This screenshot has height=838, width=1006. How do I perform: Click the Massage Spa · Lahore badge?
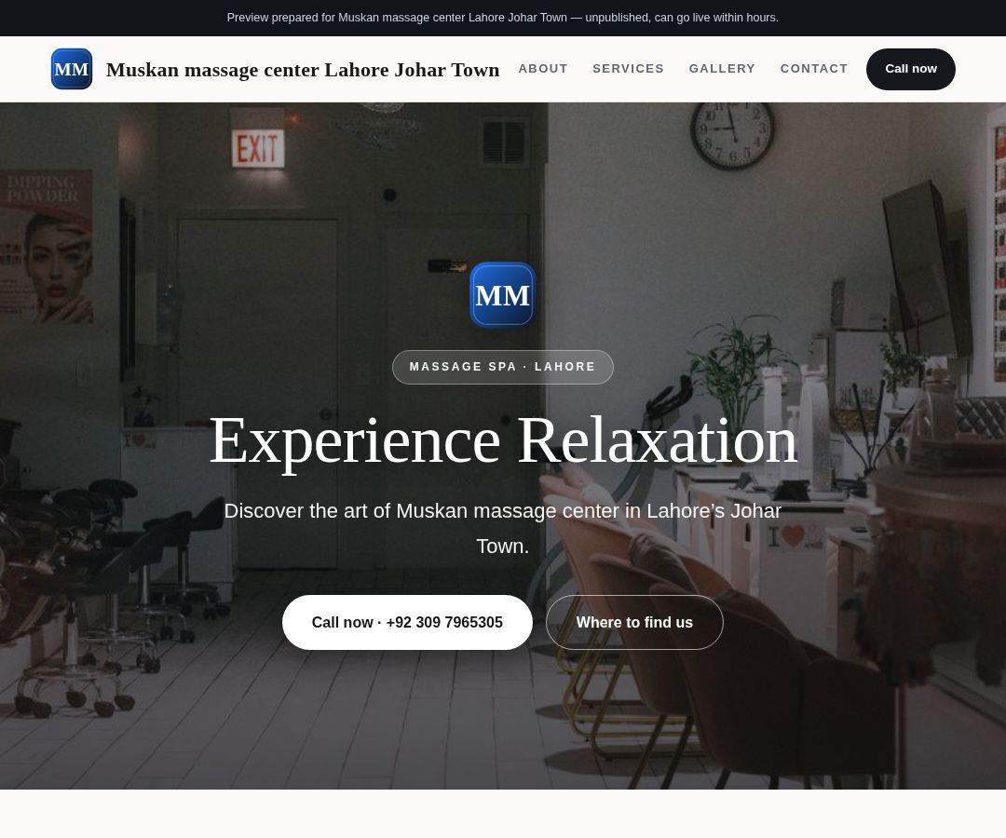502,367
